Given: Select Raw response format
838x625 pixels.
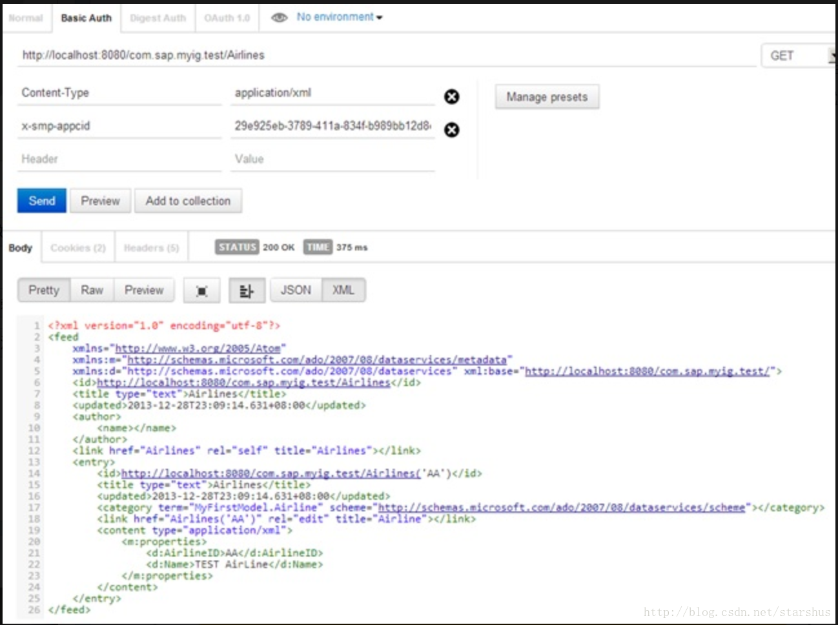Looking at the screenshot, I should click(x=92, y=291).
